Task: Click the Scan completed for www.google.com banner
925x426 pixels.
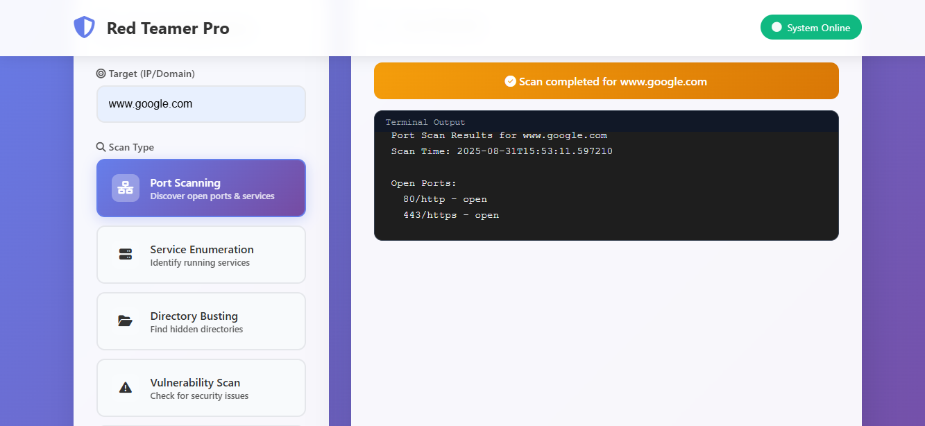Action: click(606, 81)
